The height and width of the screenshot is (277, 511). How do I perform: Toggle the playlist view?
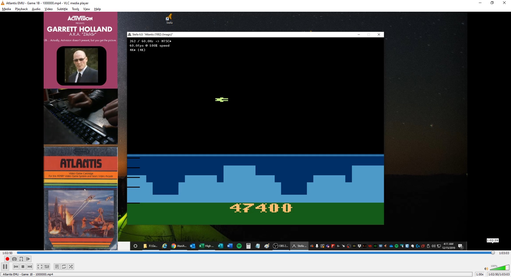pos(57,267)
